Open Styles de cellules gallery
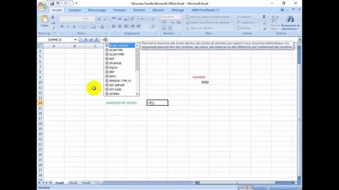Screen dimensions: 339x190 (200, 28)
